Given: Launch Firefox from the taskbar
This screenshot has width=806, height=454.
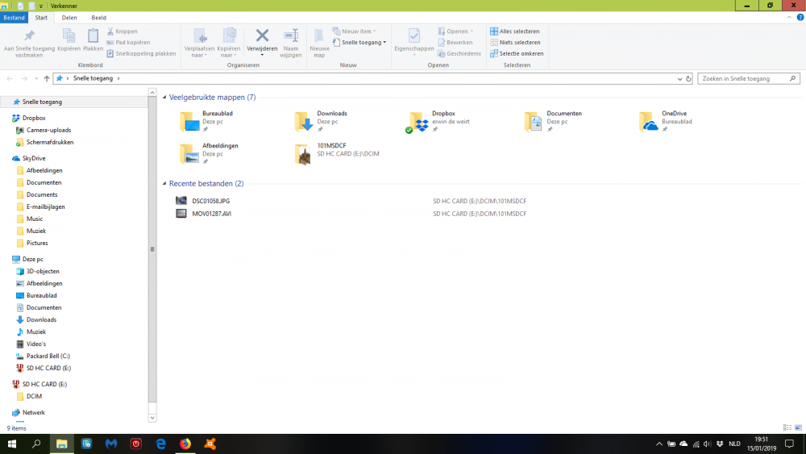Looking at the screenshot, I should pyautogui.click(x=185, y=444).
